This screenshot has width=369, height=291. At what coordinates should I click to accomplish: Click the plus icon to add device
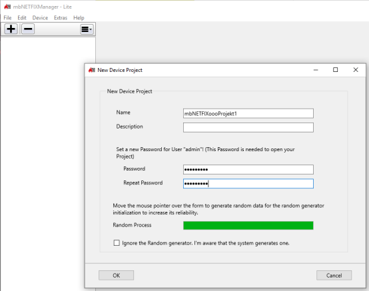[11, 29]
